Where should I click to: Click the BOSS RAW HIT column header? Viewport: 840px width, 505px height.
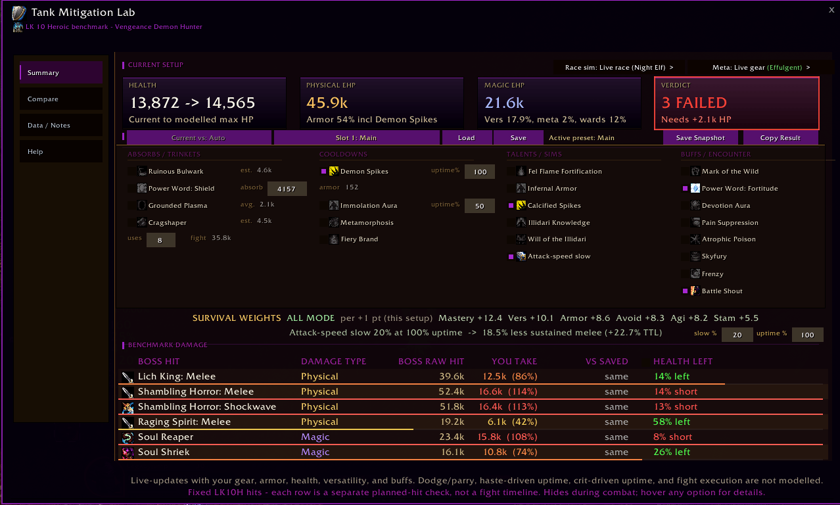[x=431, y=361]
